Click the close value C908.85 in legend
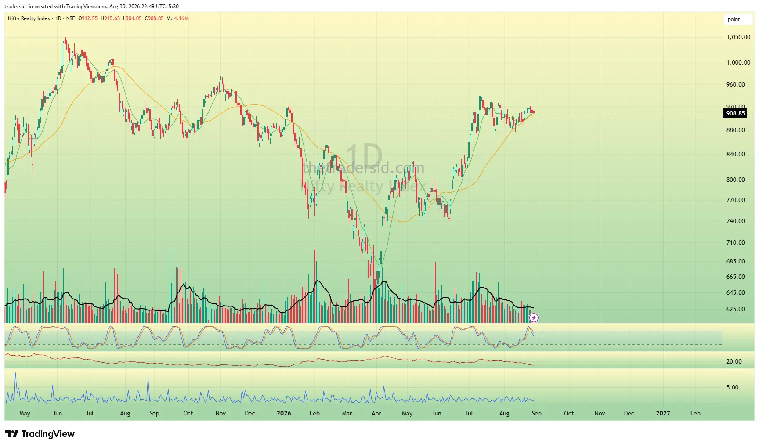Image resolution: width=759 pixels, height=447 pixels. point(154,18)
